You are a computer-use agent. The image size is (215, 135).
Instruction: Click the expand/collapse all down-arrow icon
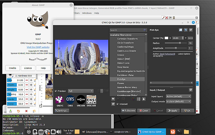(144, 99)
